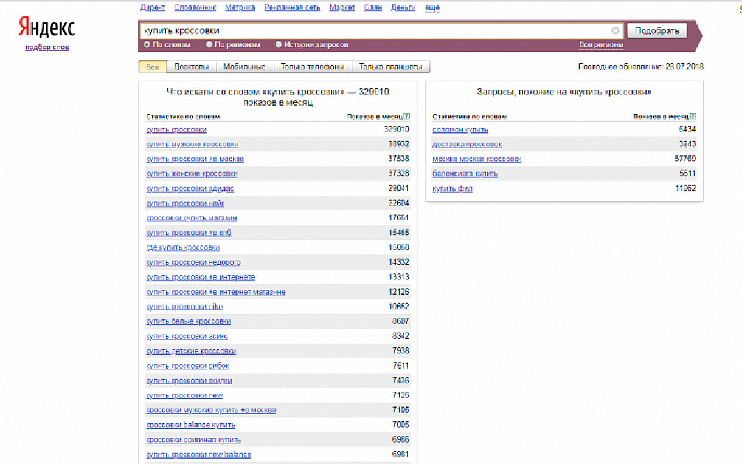Open the similar query "доставка кроссовок"

[467, 144]
